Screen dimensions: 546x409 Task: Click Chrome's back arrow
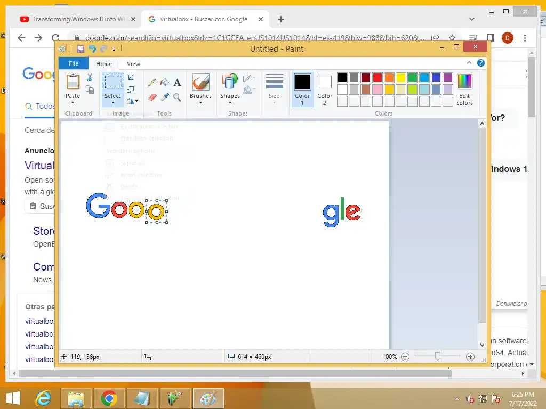[x=21, y=38]
